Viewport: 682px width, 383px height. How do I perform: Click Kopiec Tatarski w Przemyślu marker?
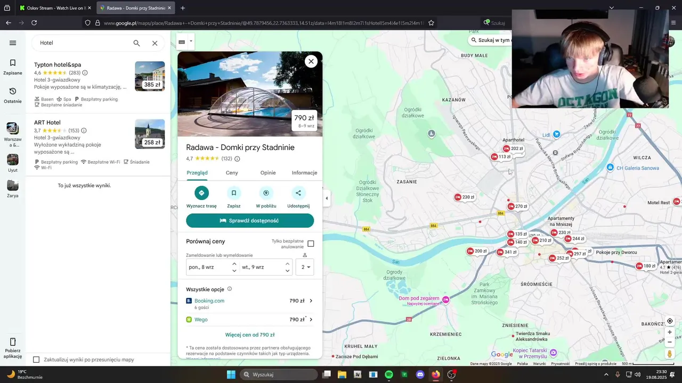click(553, 352)
